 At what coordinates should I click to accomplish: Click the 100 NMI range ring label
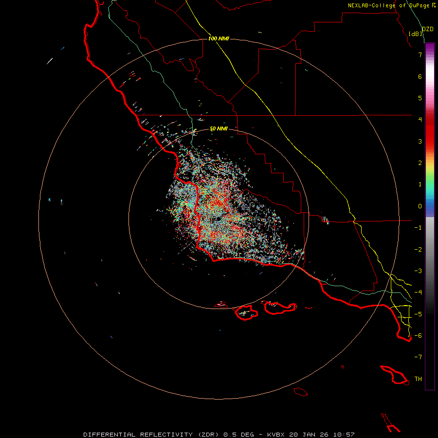coord(219,38)
